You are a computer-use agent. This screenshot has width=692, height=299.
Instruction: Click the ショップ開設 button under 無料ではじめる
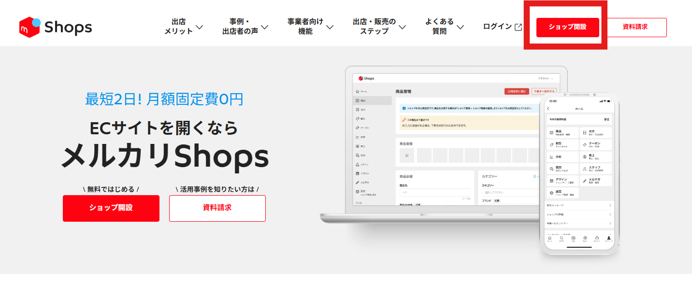pyautogui.click(x=111, y=208)
